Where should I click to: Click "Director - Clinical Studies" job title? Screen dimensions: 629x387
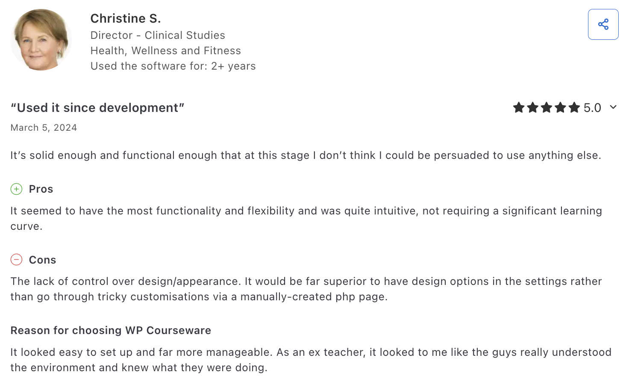click(158, 35)
